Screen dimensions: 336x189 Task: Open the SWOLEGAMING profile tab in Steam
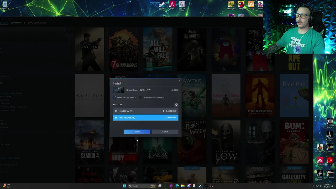click(x=37, y=23)
